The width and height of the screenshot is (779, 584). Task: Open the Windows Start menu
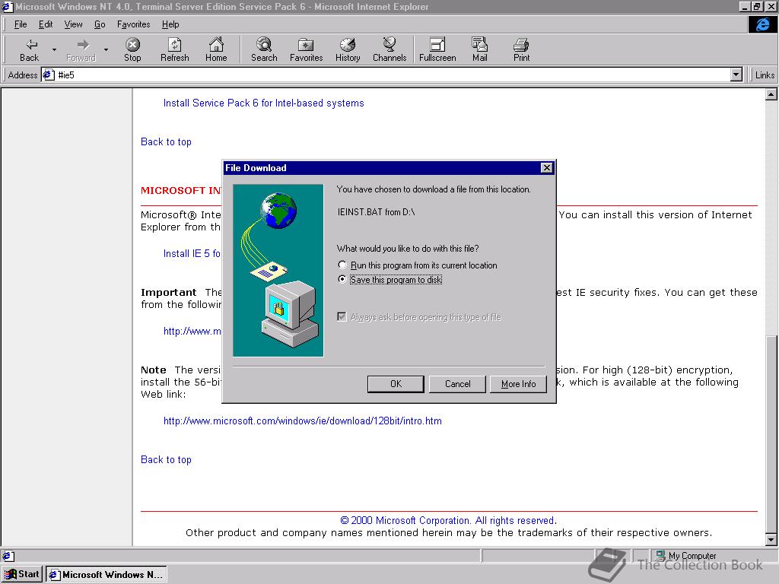[22, 575]
